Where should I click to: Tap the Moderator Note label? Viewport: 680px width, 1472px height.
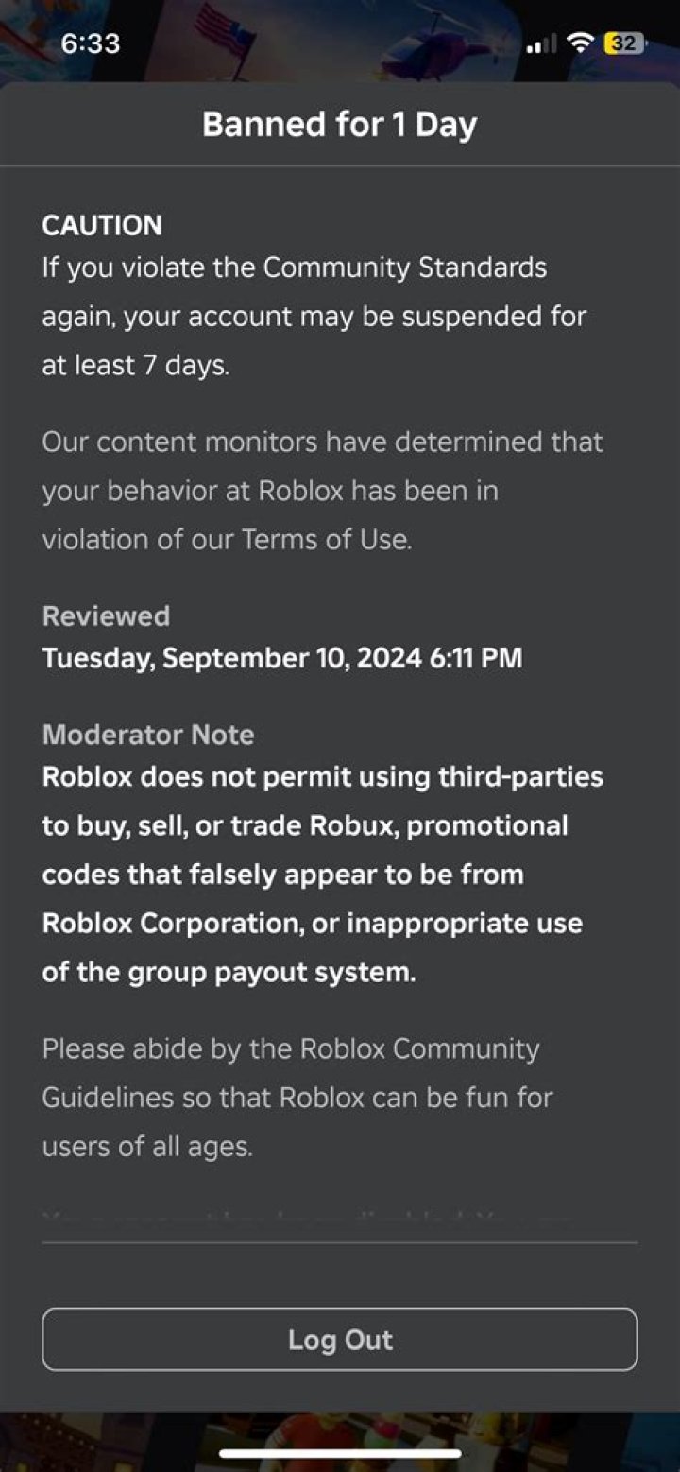[148, 735]
